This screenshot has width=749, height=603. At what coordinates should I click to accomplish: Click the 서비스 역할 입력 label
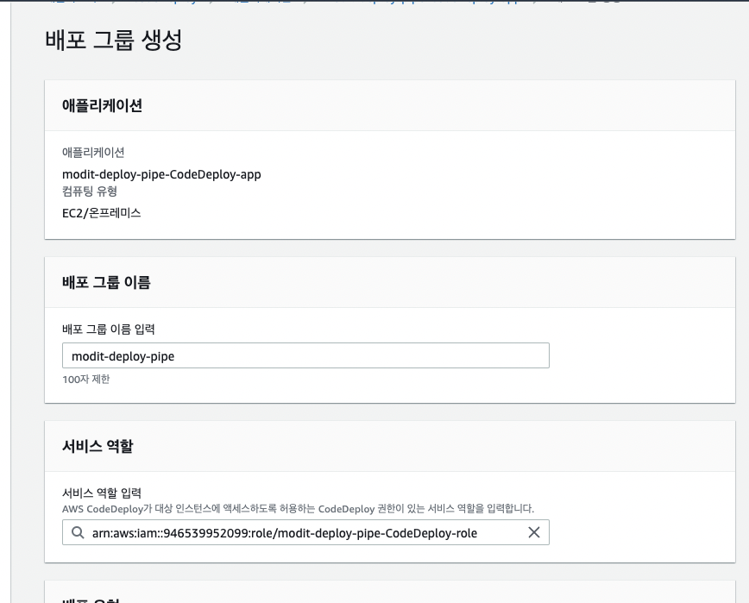point(102,493)
